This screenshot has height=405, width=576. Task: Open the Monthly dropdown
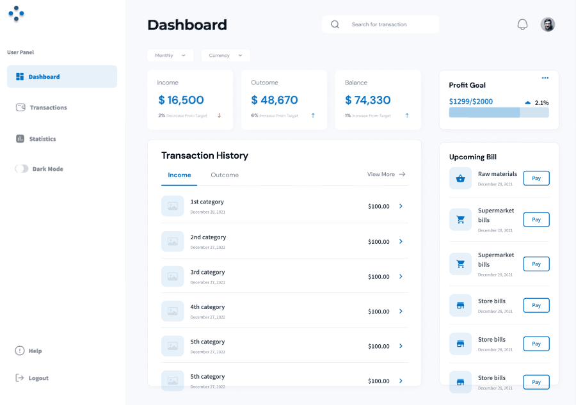tap(170, 56)
